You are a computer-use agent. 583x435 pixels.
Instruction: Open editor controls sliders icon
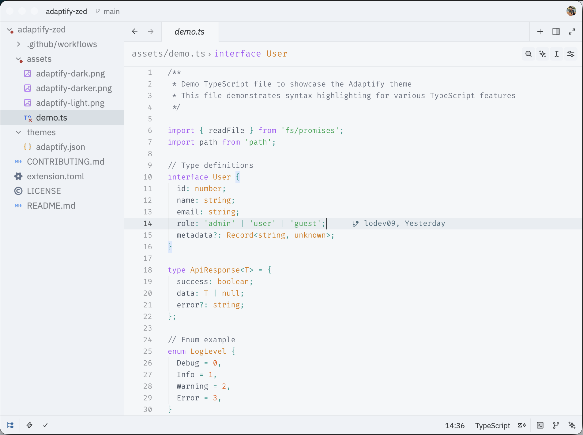click(571, 54)
